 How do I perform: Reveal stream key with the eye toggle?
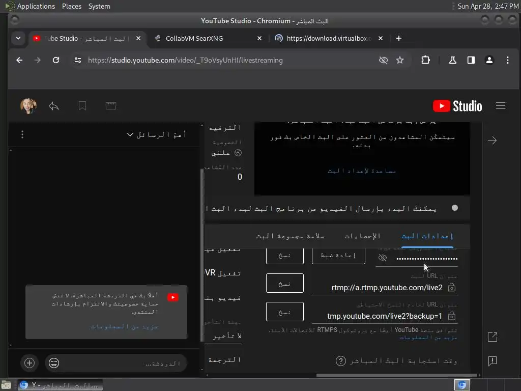pyautogui.click(x=383, y=258)
